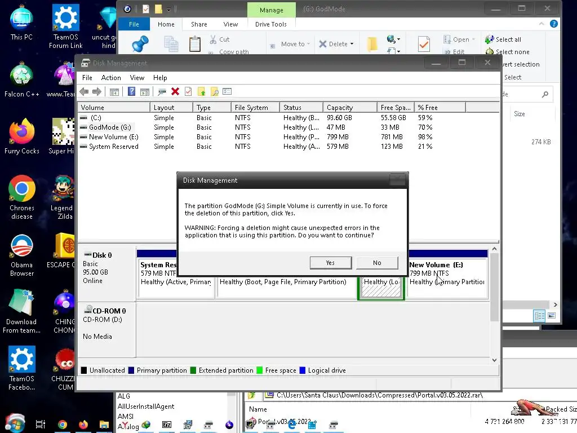The width and height of the screenshot is (577, 433).
Task: Select AllUserInstallAgent in the background list
Action: [146, 407]
